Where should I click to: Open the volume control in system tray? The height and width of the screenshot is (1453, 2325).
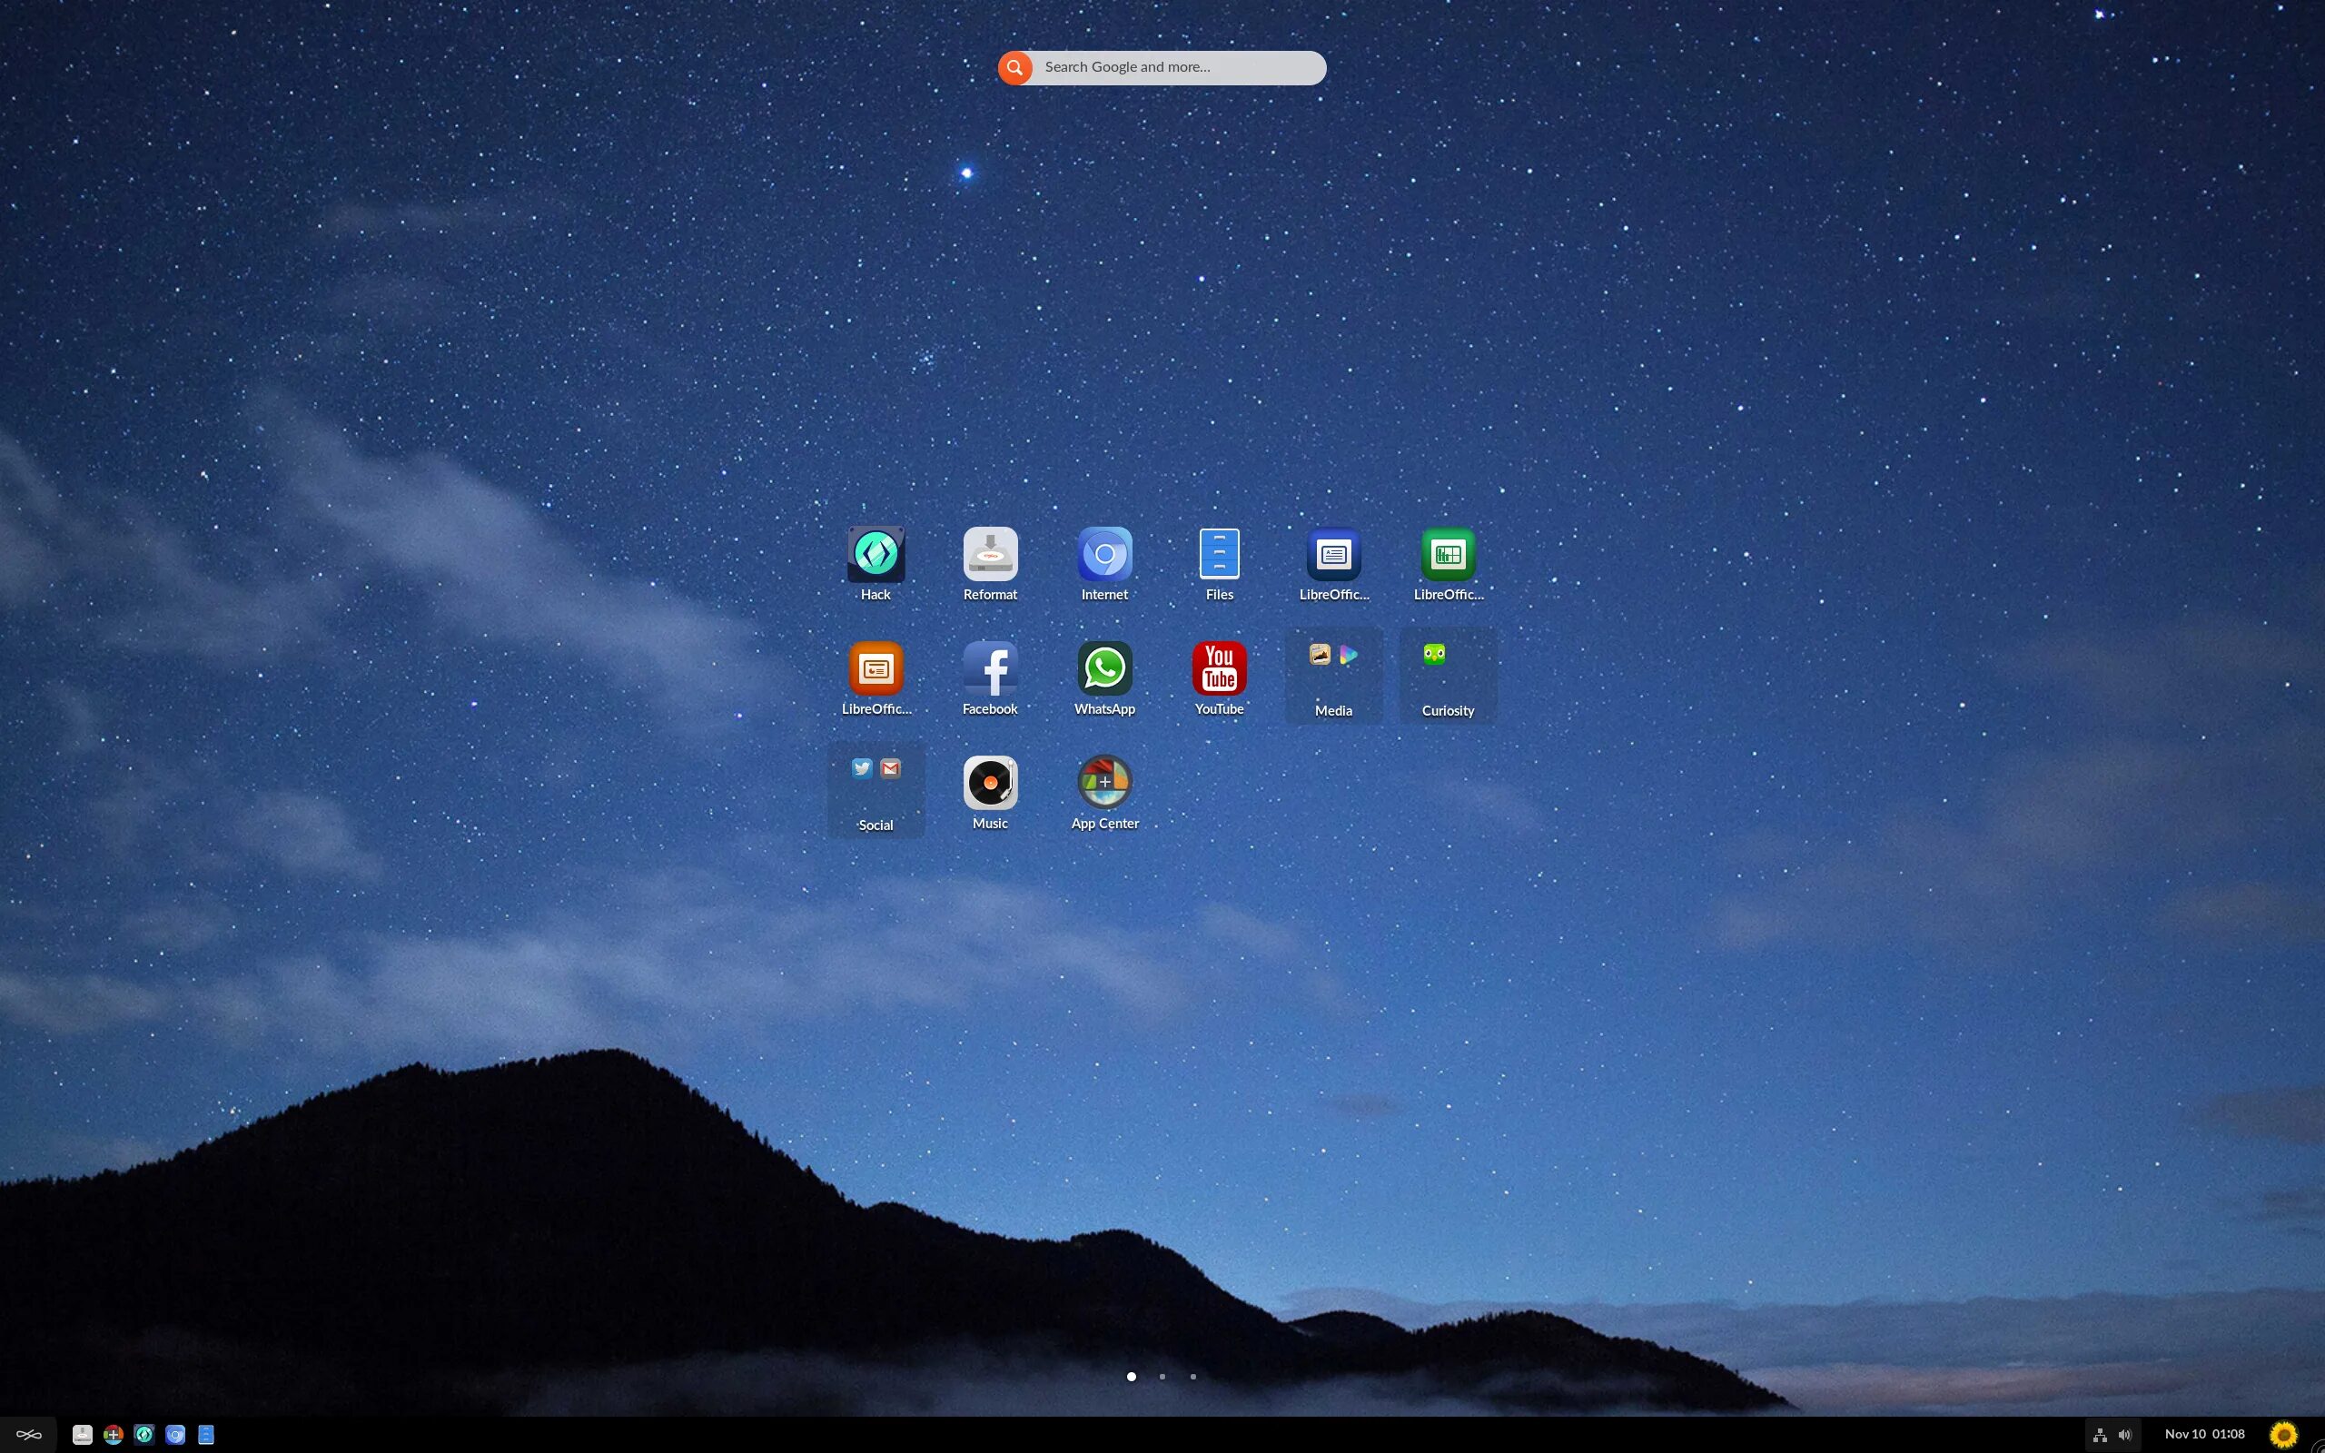pyautogui.click(x=2124, y=1435)
